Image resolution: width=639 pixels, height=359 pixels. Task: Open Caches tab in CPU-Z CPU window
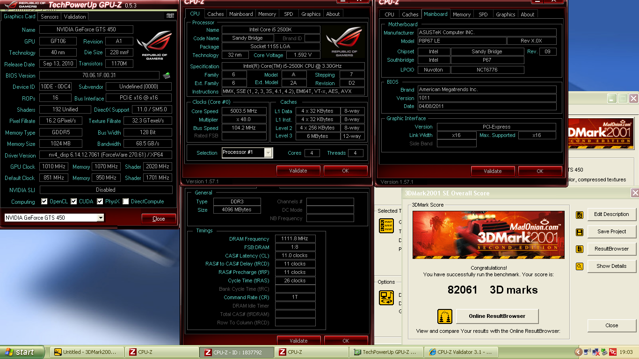(216, 14)
